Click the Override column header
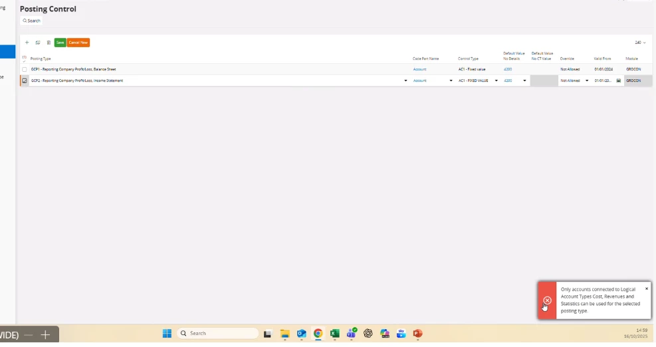This screenshot has height=347, width=656. [568, 58]
